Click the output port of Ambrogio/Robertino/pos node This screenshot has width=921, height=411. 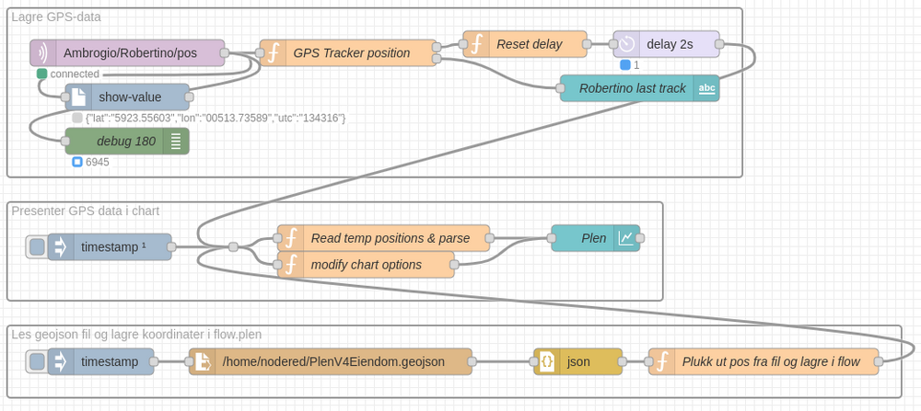(225, 52)
